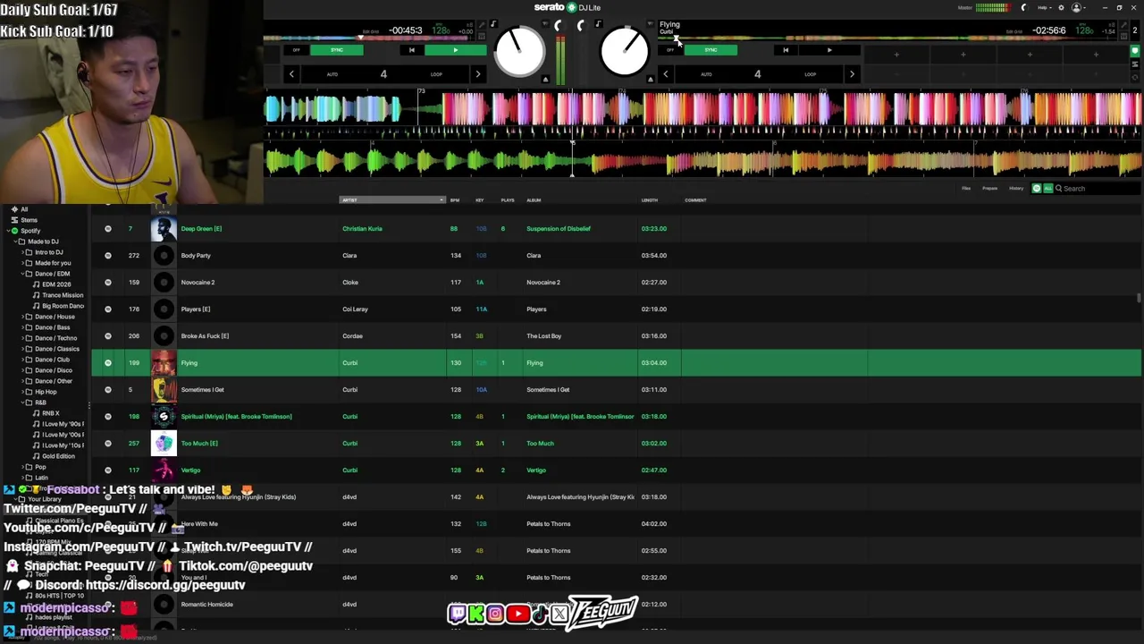Click Spotify icon on Novocaine 2 row
Screen dimensions: 1144x644
(x=108, y=283)
